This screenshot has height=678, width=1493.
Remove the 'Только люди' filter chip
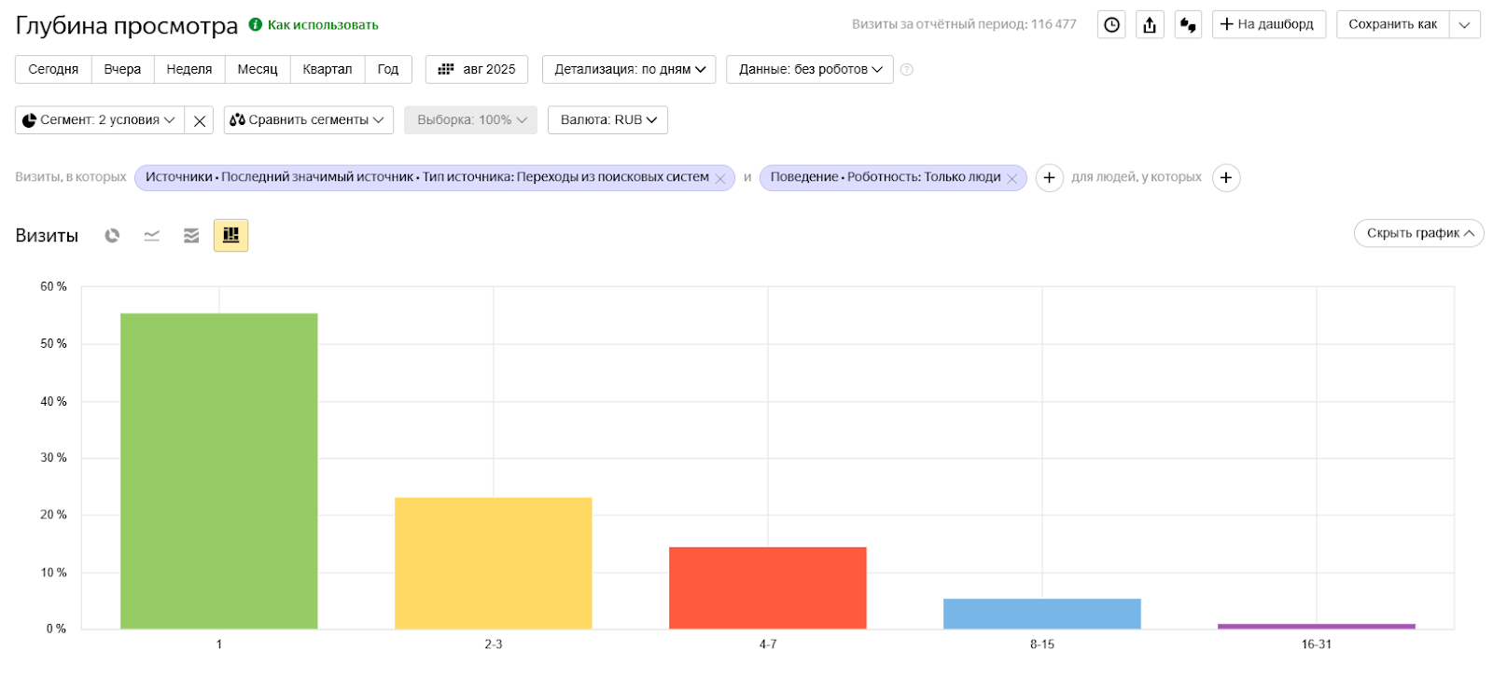(x=1012, y=179)
